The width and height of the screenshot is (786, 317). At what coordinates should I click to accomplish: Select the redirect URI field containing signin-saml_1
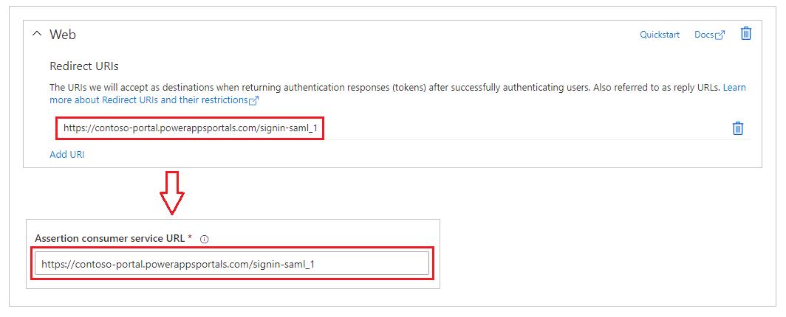[190, 128]
